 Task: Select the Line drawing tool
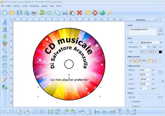[5, 51]
